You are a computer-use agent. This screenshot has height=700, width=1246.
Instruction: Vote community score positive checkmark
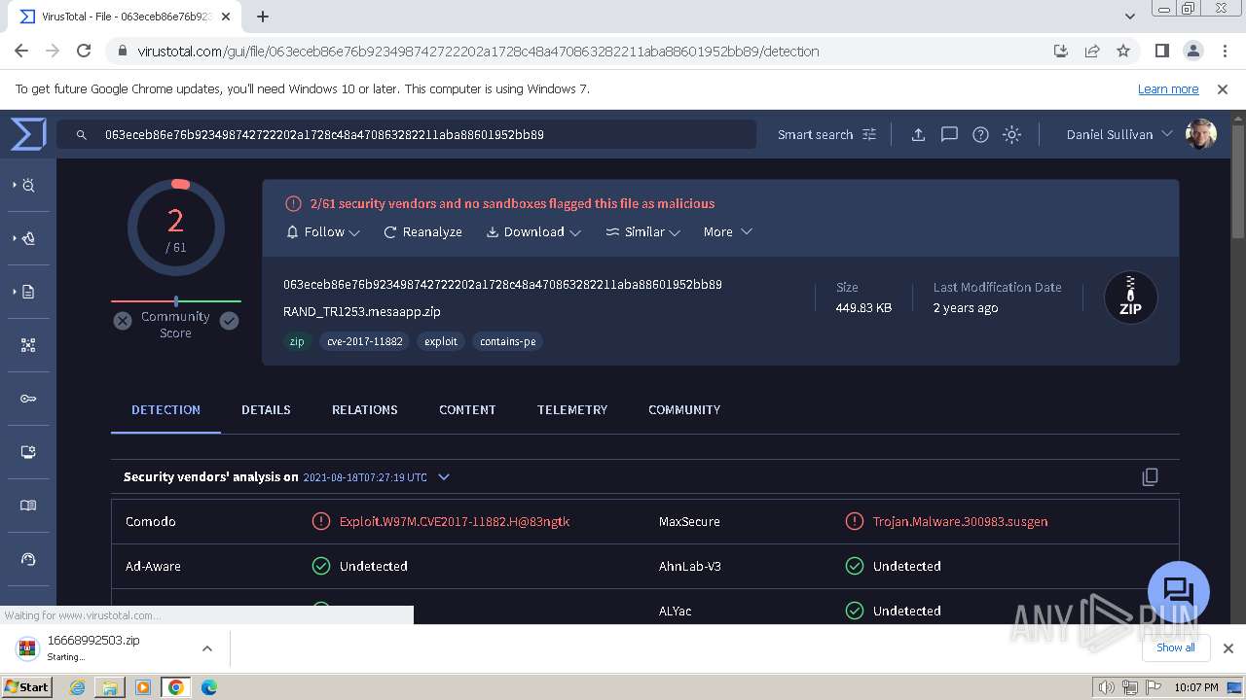(x=229, y=321)
